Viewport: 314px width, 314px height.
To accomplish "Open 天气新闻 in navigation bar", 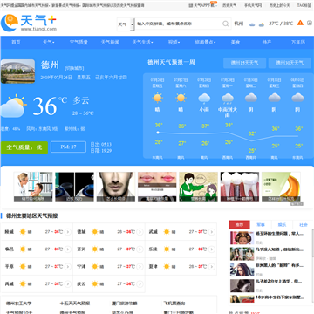I will click(110, 42).
